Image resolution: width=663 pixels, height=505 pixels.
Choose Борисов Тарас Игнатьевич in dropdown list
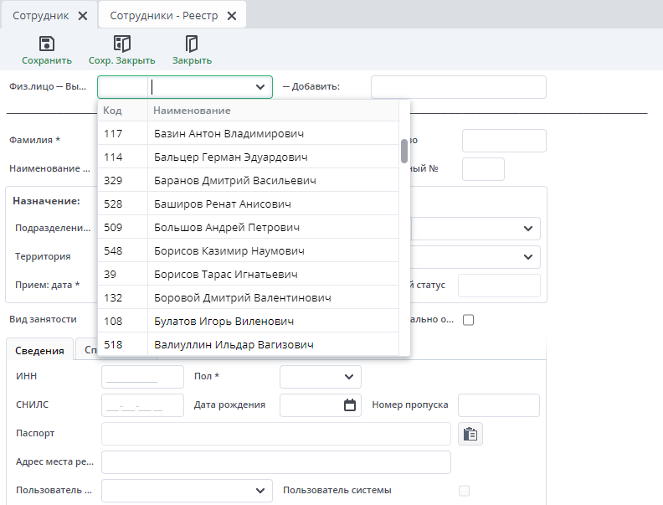coord(226,274)
